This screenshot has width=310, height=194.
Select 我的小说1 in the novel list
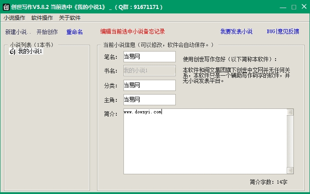pos(30,52)
